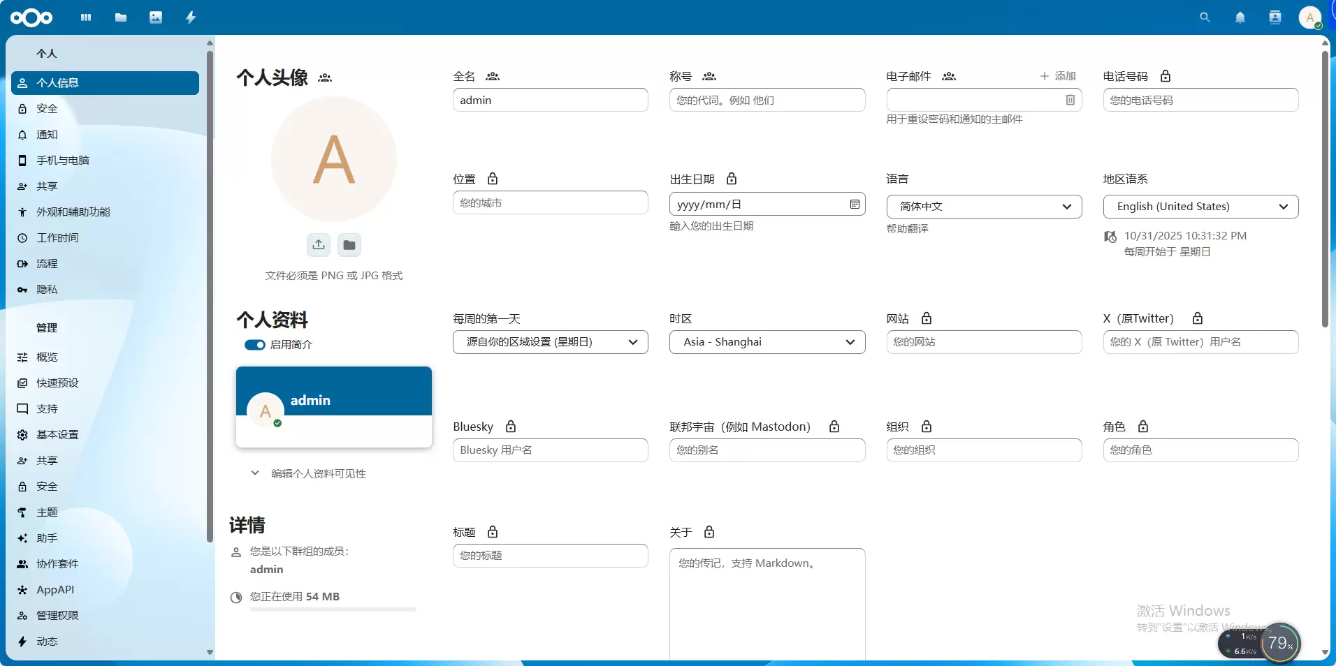This screenshot has height=666, width=1336.
Task: Click the storage usage progress bar
Action: pyautogui.click(x=333, y=609)
